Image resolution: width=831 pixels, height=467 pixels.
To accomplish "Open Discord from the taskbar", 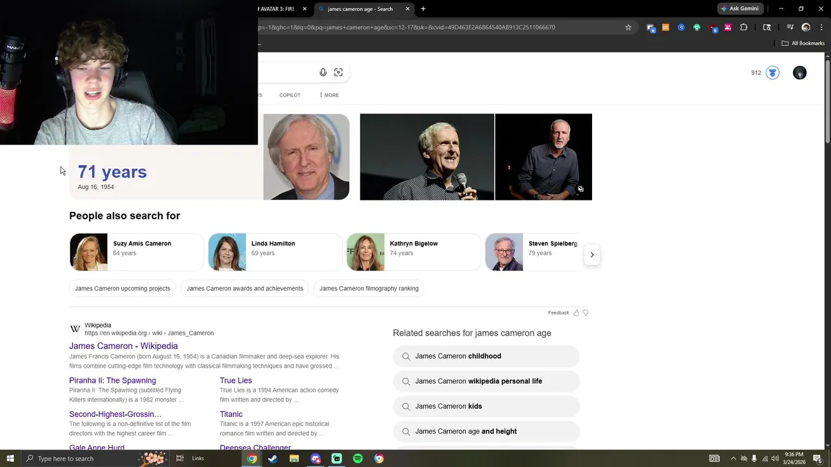I will pyautogui.click(x=316, y=459).
